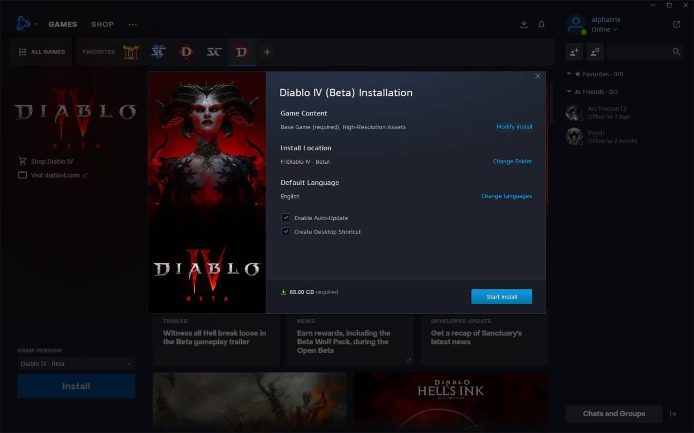The width and height of the screenshot is (694, 433).
Task: Select the Diablo II Resurrected favorite icon
Action: pos(131,52)
